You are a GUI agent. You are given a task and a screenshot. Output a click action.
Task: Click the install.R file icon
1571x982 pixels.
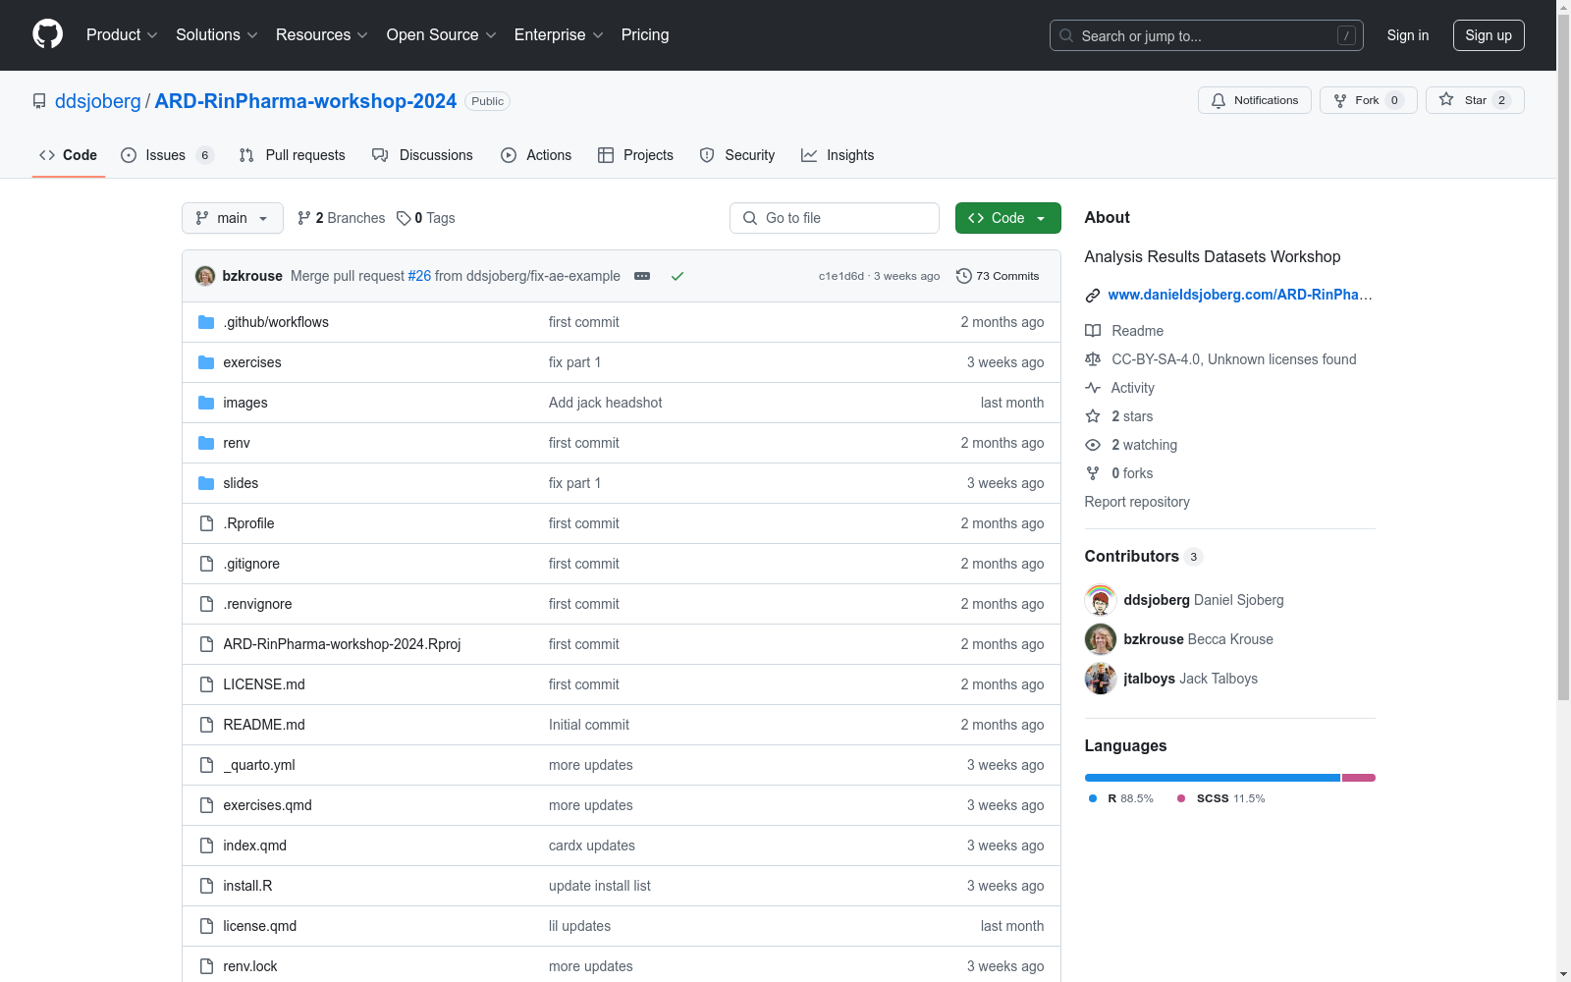pos(206,886)
